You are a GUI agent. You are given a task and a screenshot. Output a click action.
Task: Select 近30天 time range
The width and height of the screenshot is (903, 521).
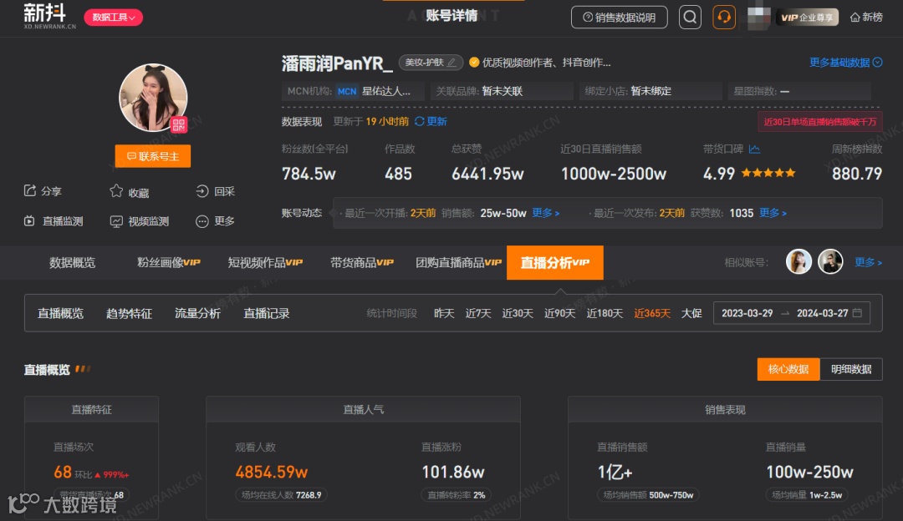pos(518,313)
